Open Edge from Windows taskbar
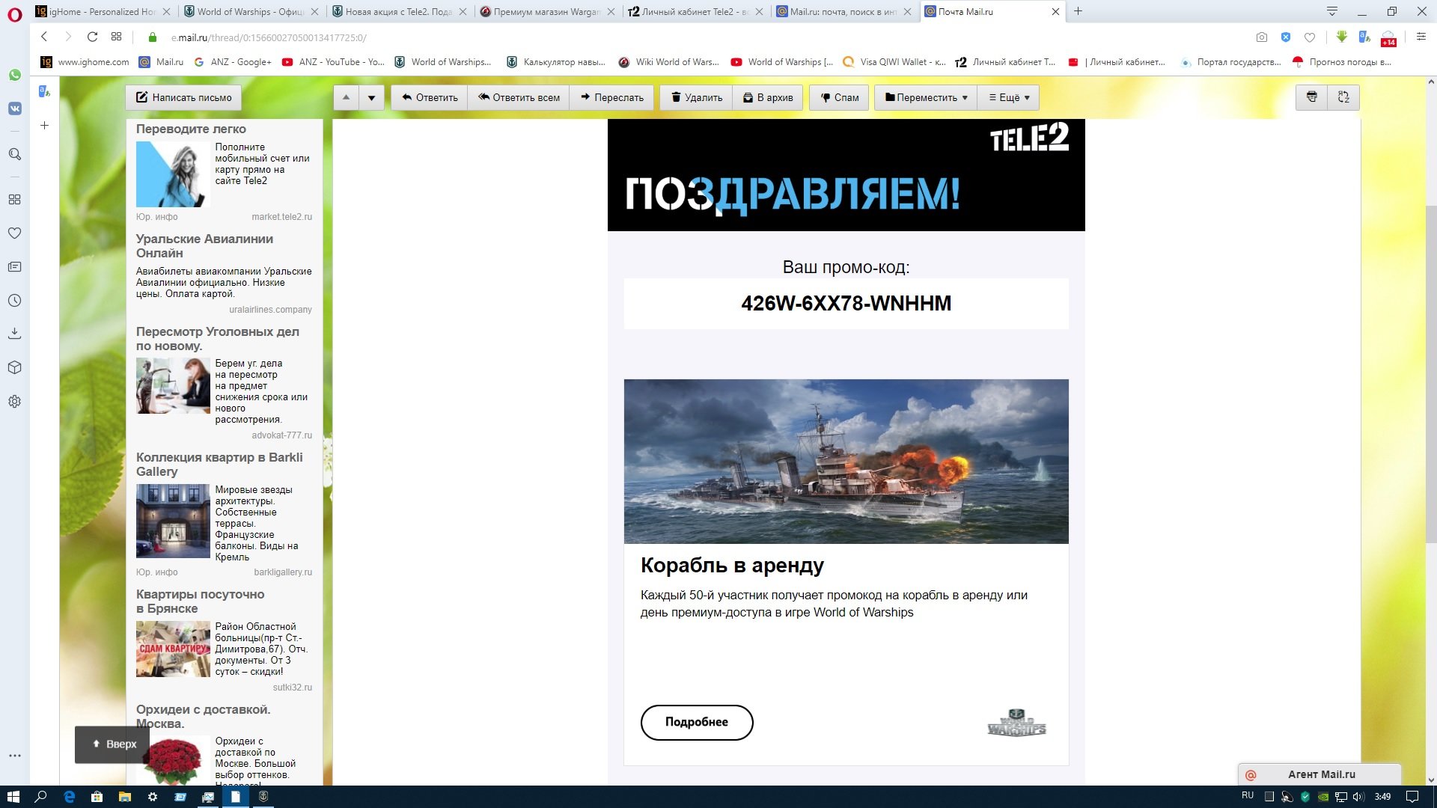Viewport: 1437px width, 808px height. point(69,797)
